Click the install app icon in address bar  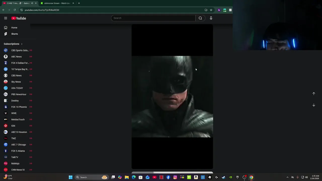point(206,10)
